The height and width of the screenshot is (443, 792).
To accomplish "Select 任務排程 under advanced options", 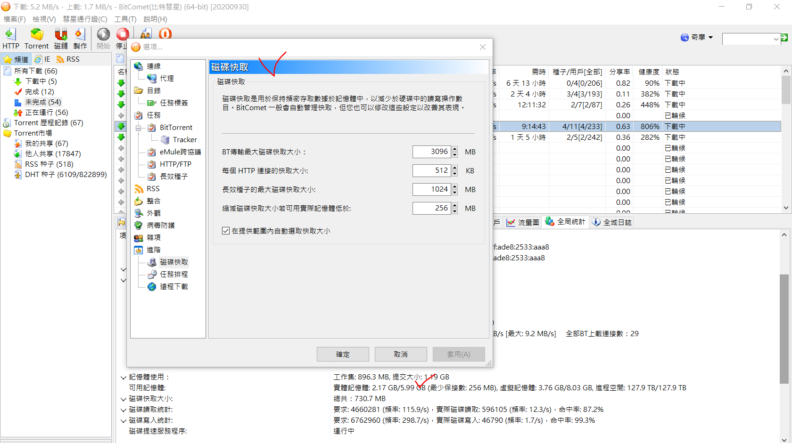I will point(173,274).
